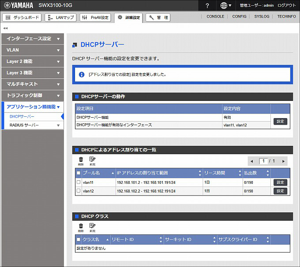Switch to the ダッシュボード tab

(x=22, y=18)
